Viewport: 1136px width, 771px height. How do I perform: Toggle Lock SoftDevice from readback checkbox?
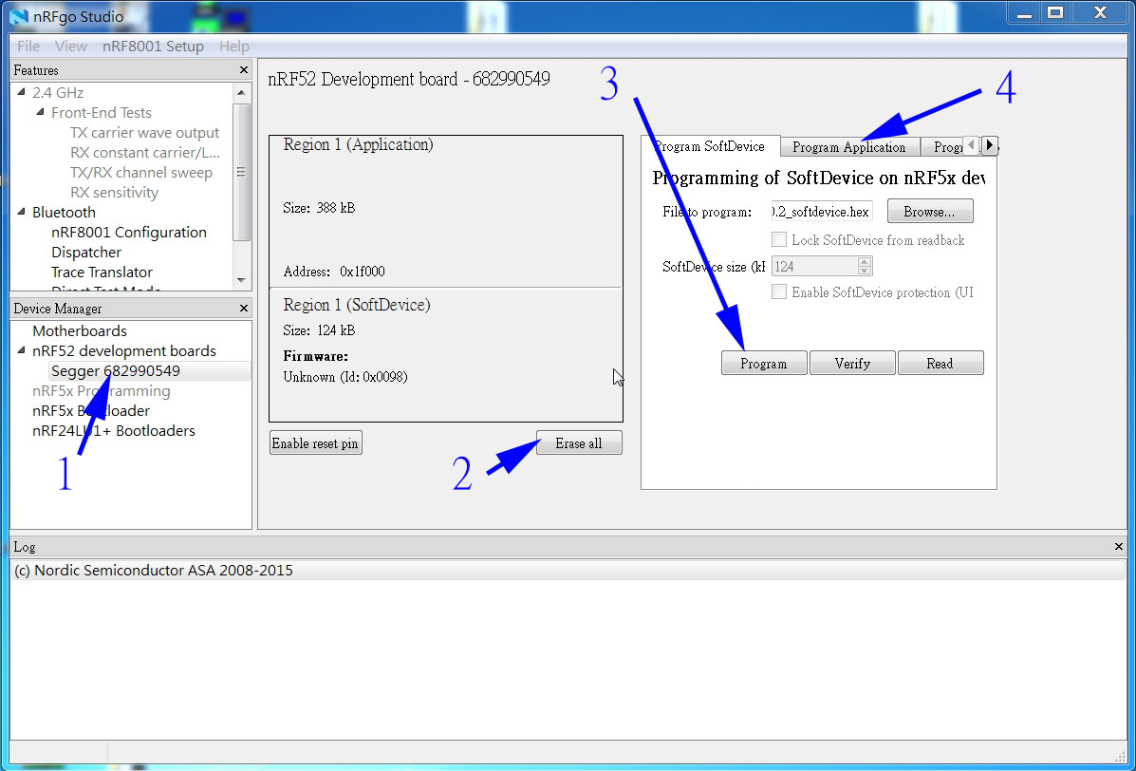pyautogui.click(x=779, y=240)
